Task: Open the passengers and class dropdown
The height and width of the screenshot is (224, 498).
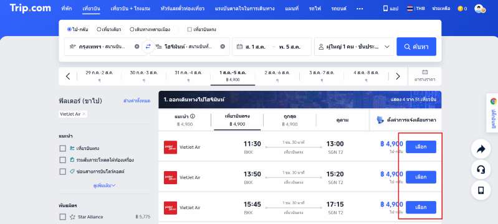Action: pos(354,47)
